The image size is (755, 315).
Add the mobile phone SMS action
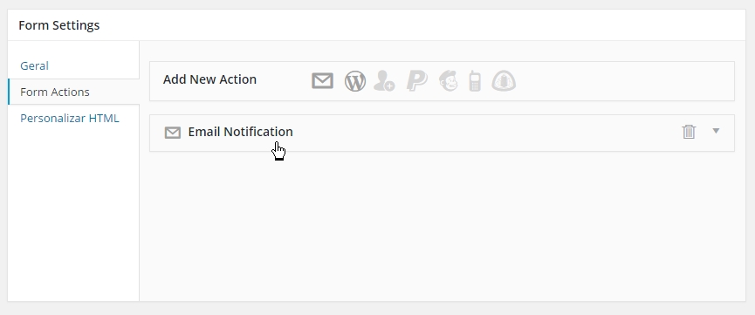(x=475, y=80)
